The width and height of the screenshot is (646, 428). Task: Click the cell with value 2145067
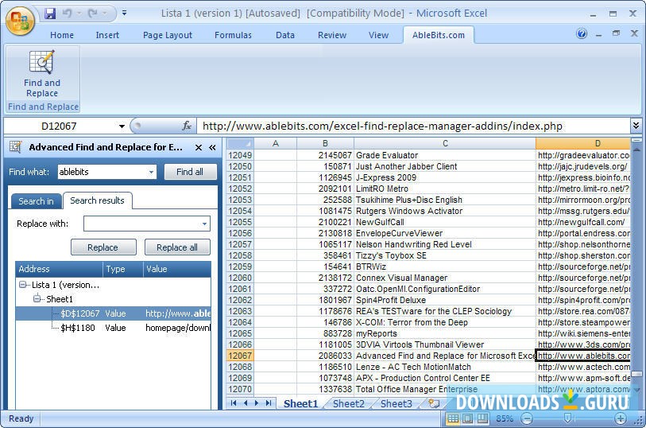pyautogui.click(x=325, y=155)
